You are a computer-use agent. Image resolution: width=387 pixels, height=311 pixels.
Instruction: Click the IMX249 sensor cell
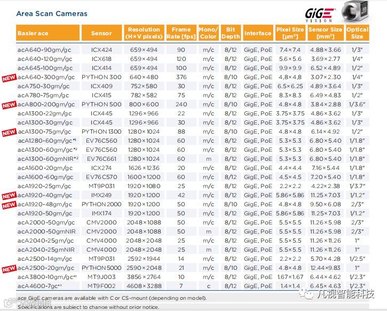pyautogui.click(x=101, y=196)
